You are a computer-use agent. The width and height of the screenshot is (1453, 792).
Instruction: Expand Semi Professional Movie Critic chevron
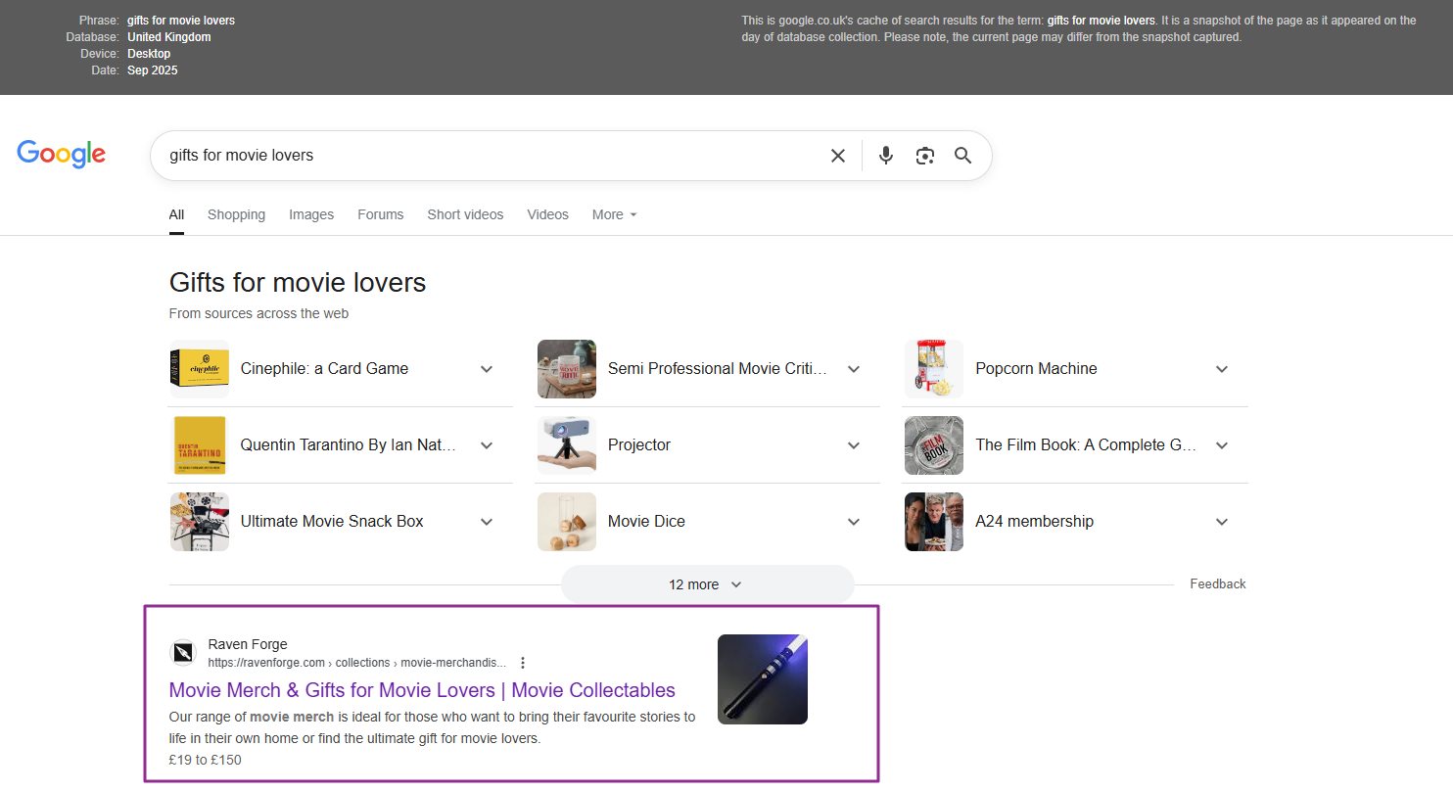pos(854,369)
